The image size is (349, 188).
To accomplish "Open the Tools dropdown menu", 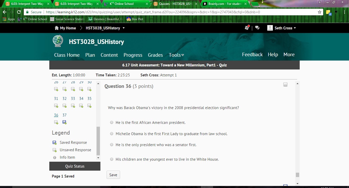I will pyautogui.click(x=176, y=55).
